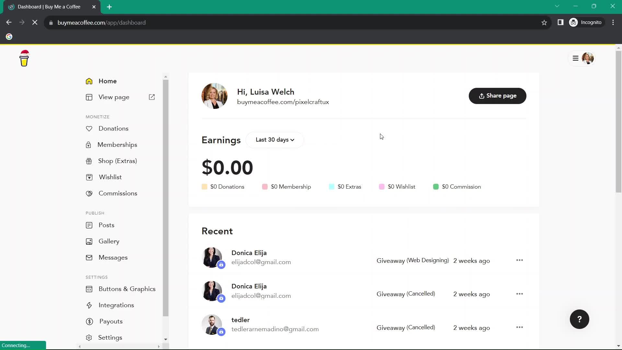
Task: Click the View page link
Action: pyautogui.click(x=114, y=97)
